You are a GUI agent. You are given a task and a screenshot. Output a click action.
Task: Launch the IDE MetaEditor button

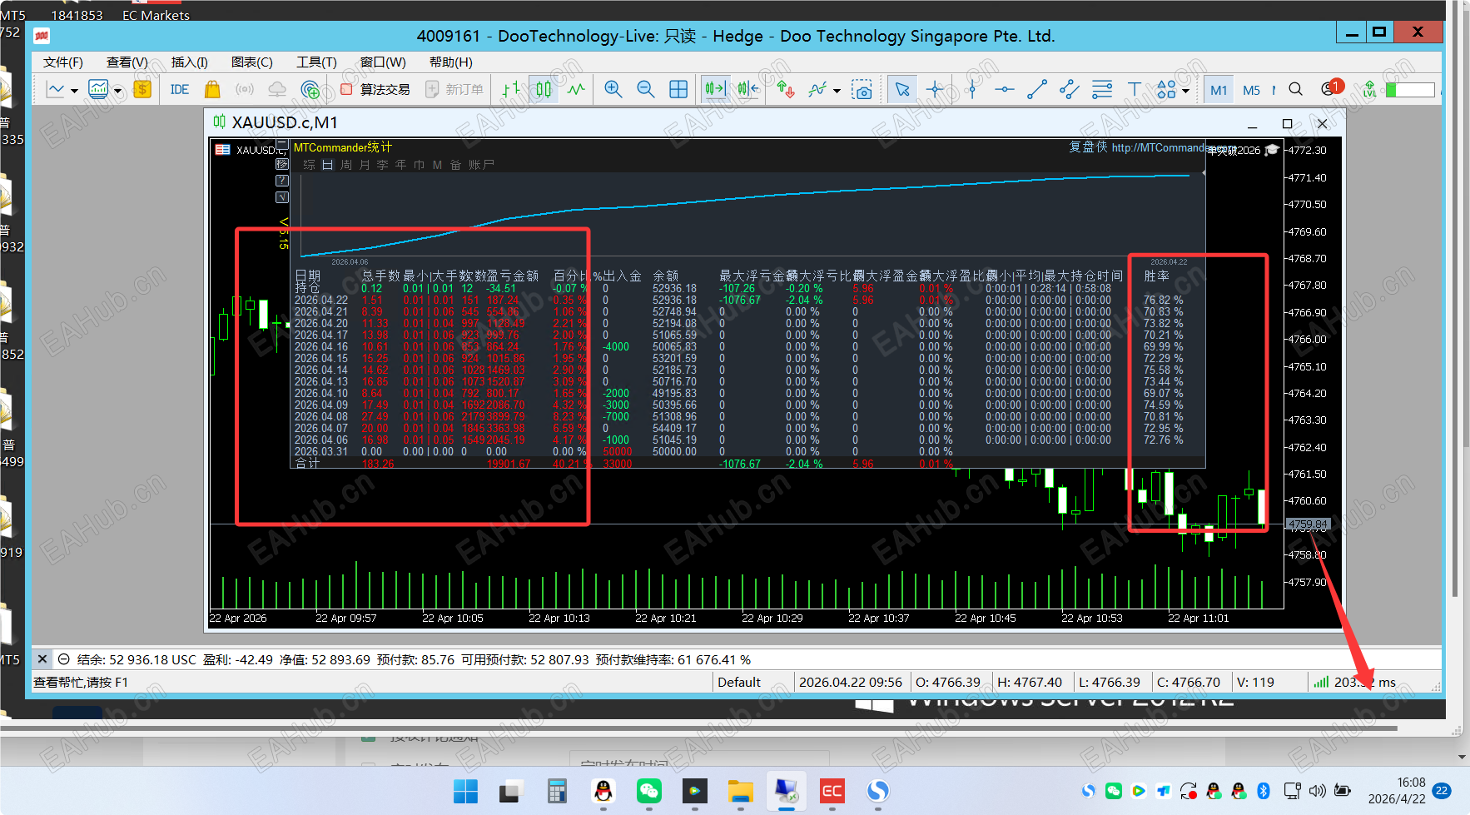click(x=179, y=89)
